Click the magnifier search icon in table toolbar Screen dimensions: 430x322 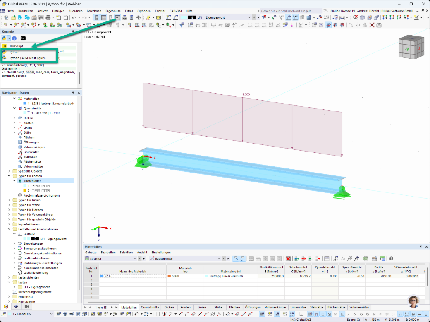[x=391, y=258]
